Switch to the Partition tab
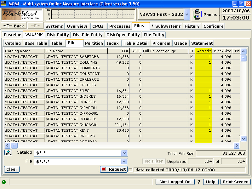The image size is (252, 189). 94,43
